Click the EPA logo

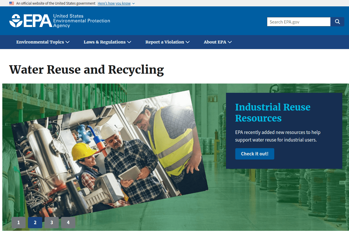pos(60,21)
